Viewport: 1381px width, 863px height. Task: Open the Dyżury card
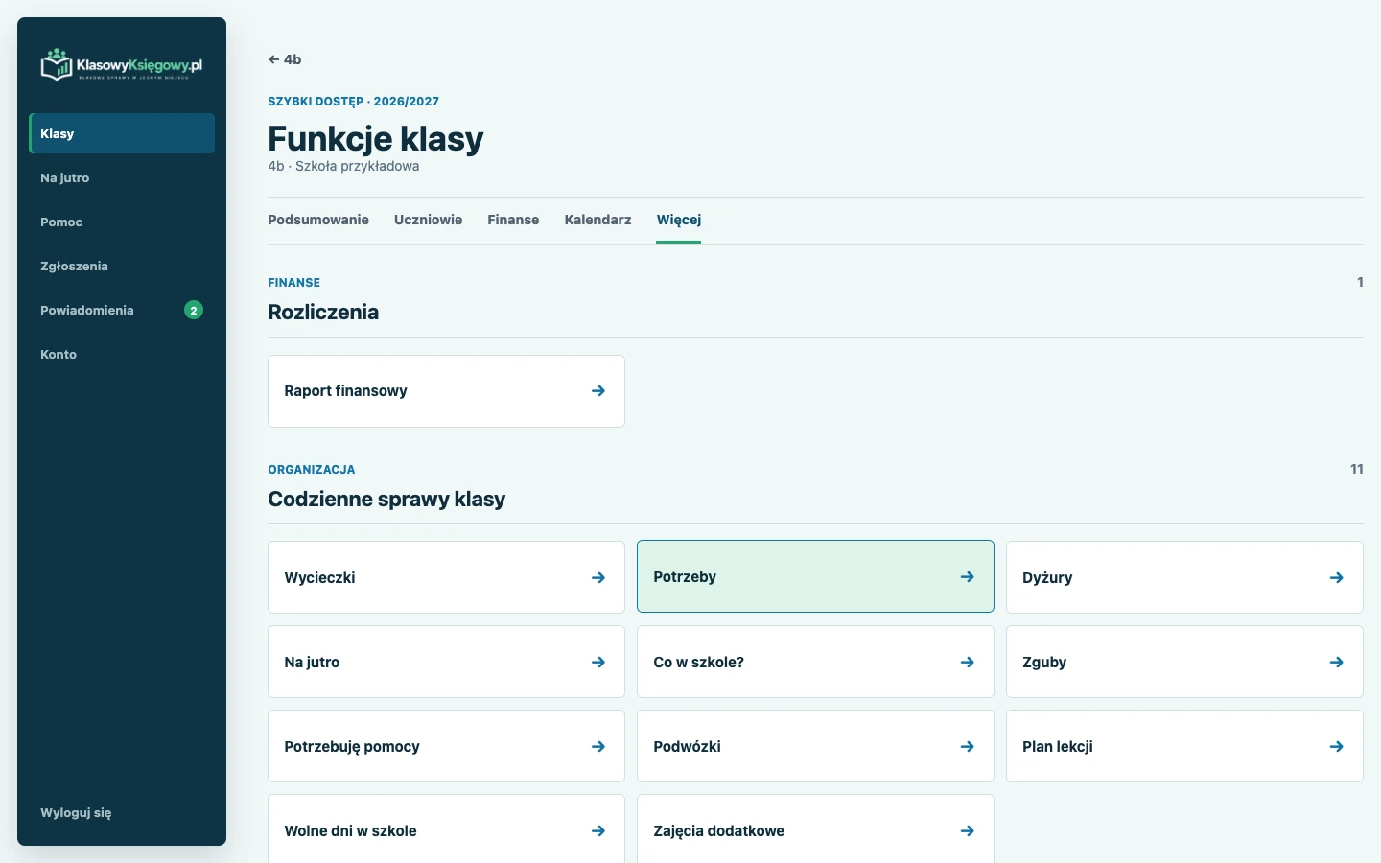pyautogui.click(x=1184, y=577)
